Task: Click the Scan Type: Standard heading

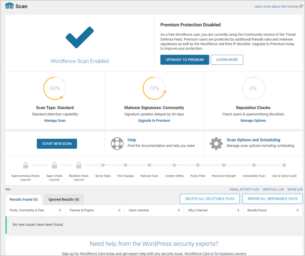Action: click(55, 108)
